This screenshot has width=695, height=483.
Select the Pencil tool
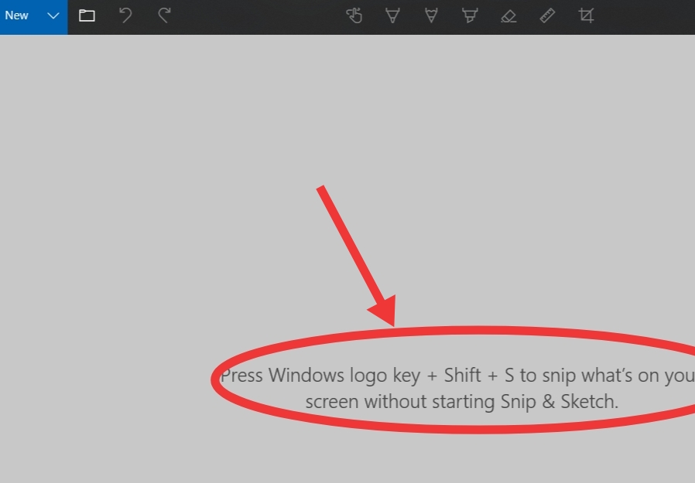pos(431,16)
